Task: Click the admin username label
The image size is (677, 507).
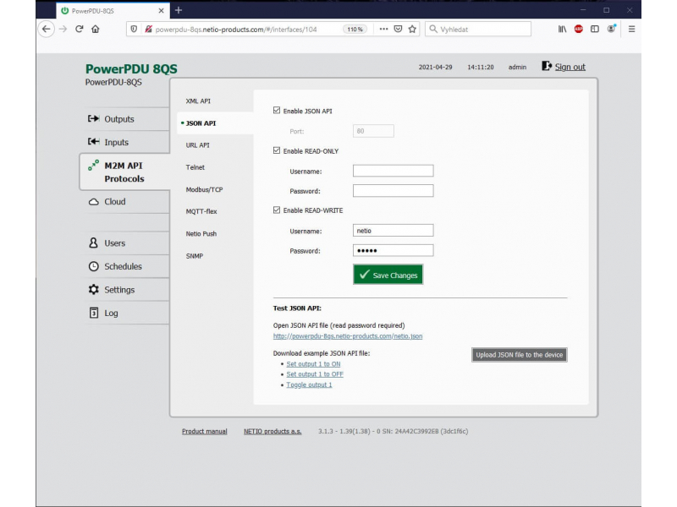Action: 517,67
